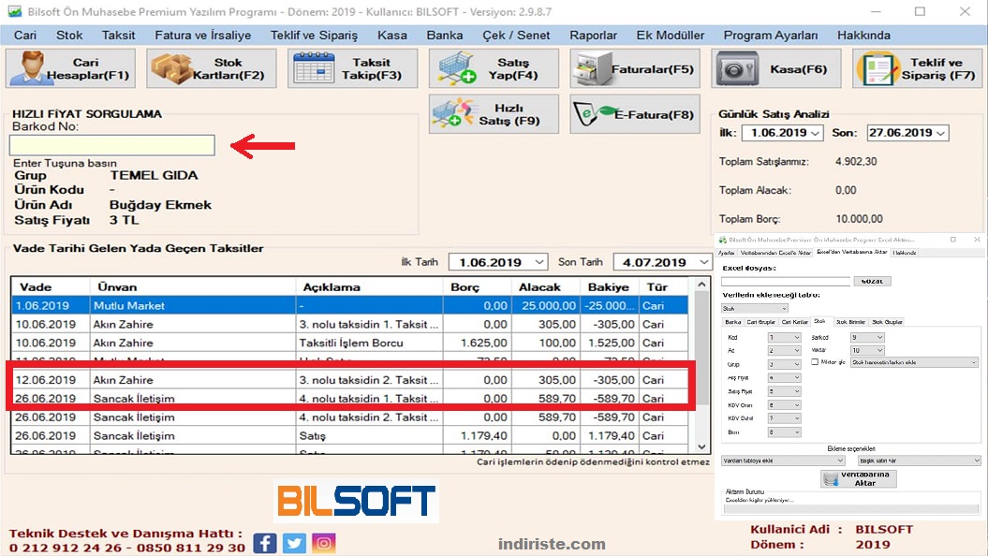Click the Barkod No input field
This screenshot has width=988, height=556.
(x=112, y=145)
